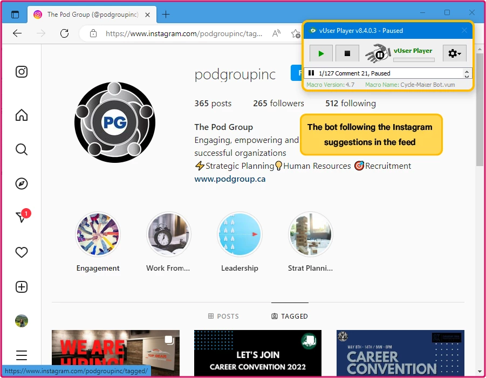Select The Pod Group browser tab

pyautogui.click(x=92, y=15)
